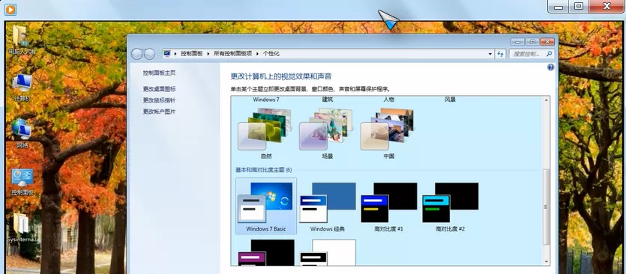Open 网络 desktop icon
The height and width of the screenshot is (274, 626).
coord(22,134)
